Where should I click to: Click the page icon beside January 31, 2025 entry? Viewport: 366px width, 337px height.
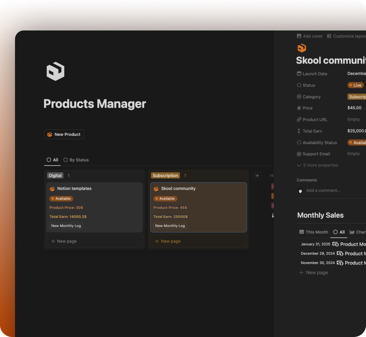tap(335, 244)
